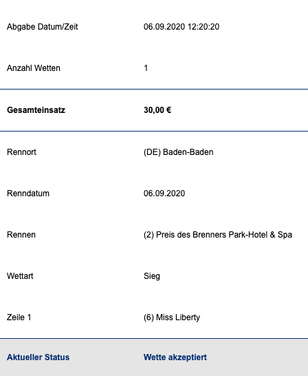
Task: Click the Sieg bet type value
Action: tap(152, 276)
